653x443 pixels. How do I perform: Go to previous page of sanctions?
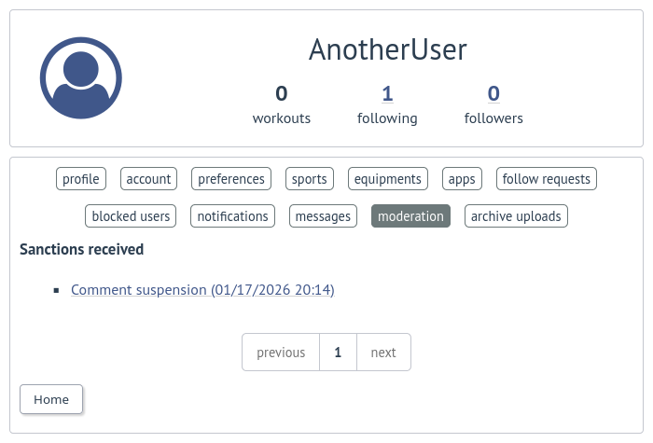pyautogui.click(x=281, y=353)
